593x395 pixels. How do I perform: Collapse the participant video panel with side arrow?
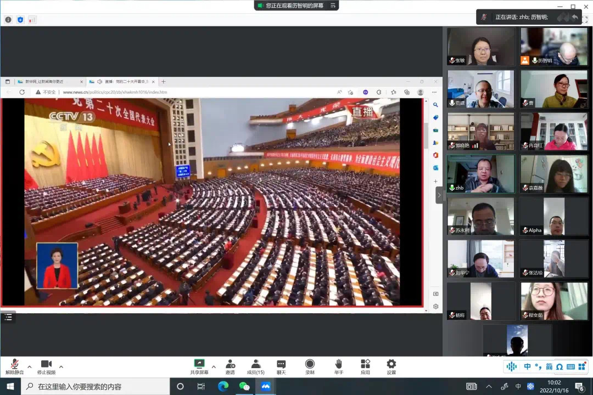click(x=439, y=195)
